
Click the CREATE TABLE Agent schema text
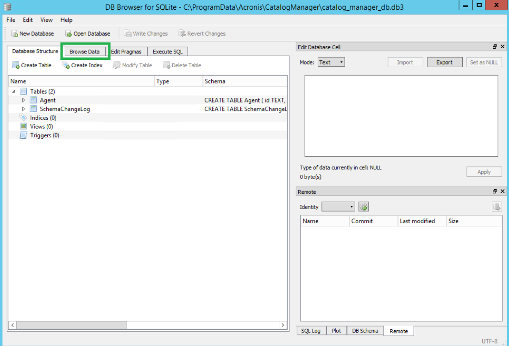coord(245,100)
